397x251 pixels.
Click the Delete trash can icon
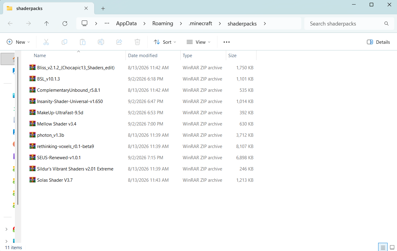(x=137, y=42)
